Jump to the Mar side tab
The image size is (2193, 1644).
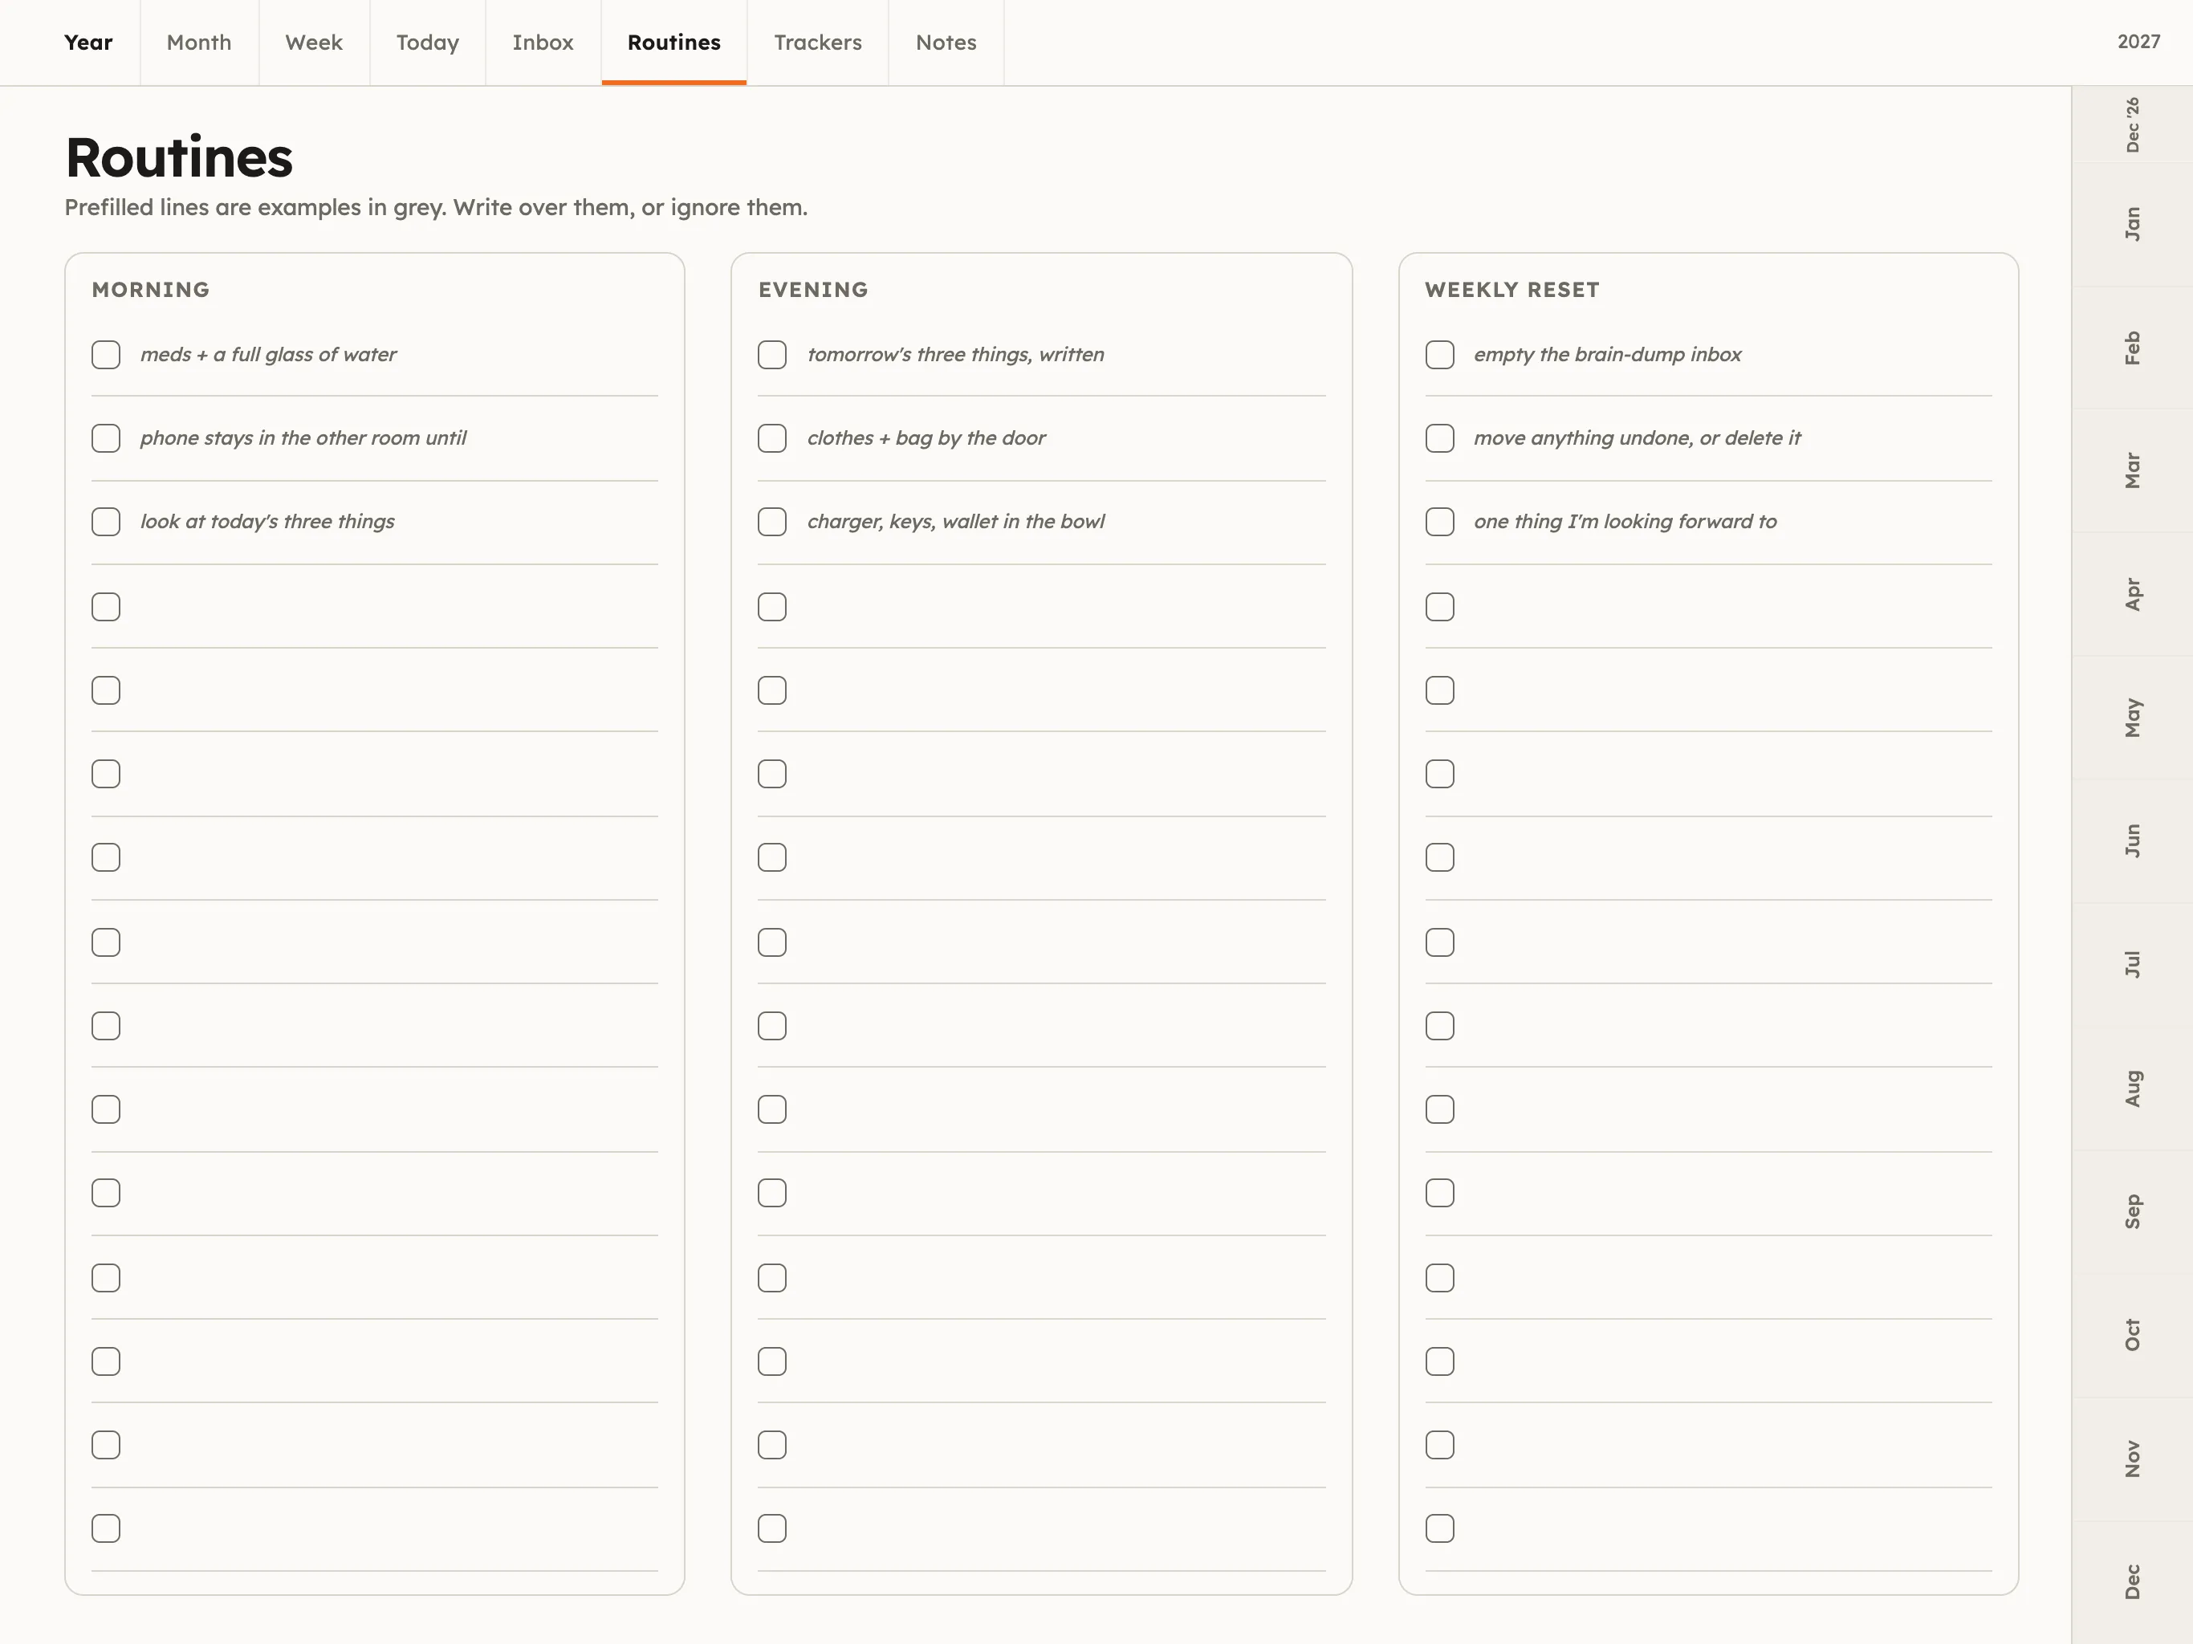coord(2133,471)
